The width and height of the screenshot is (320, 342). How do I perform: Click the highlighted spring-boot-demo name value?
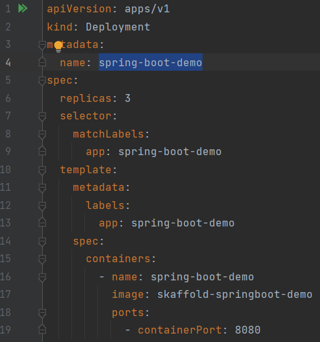pos(151,63)
